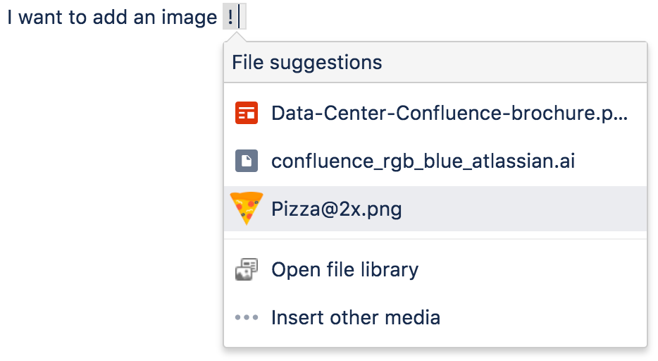Place cursor in 'I want to add an image' text
This screenshot has height=361, width=658.
[112, 18]
